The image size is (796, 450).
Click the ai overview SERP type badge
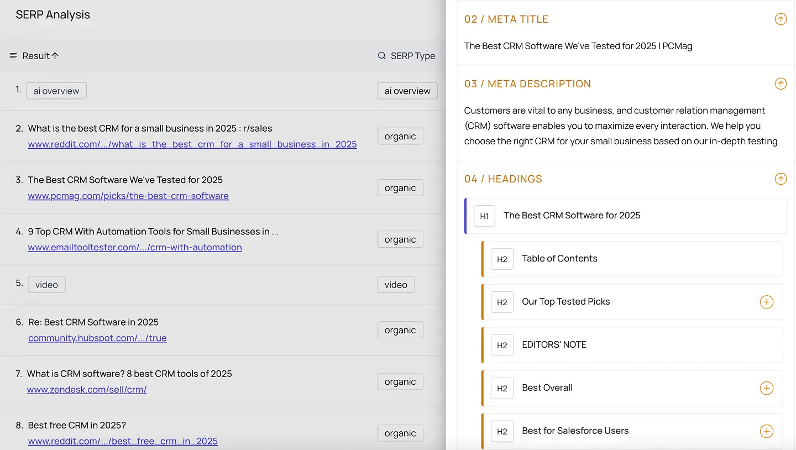click(x=407, y=91)
